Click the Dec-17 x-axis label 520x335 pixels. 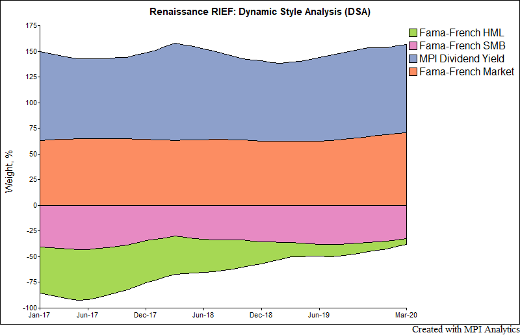coord(145,315)
